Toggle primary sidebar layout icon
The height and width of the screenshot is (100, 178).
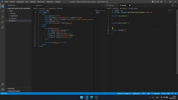(153, 2)
